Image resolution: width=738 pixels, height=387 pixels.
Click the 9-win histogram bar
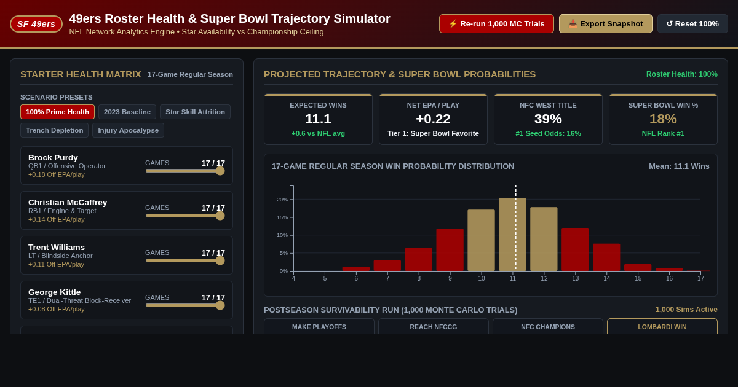click(450, 250)
